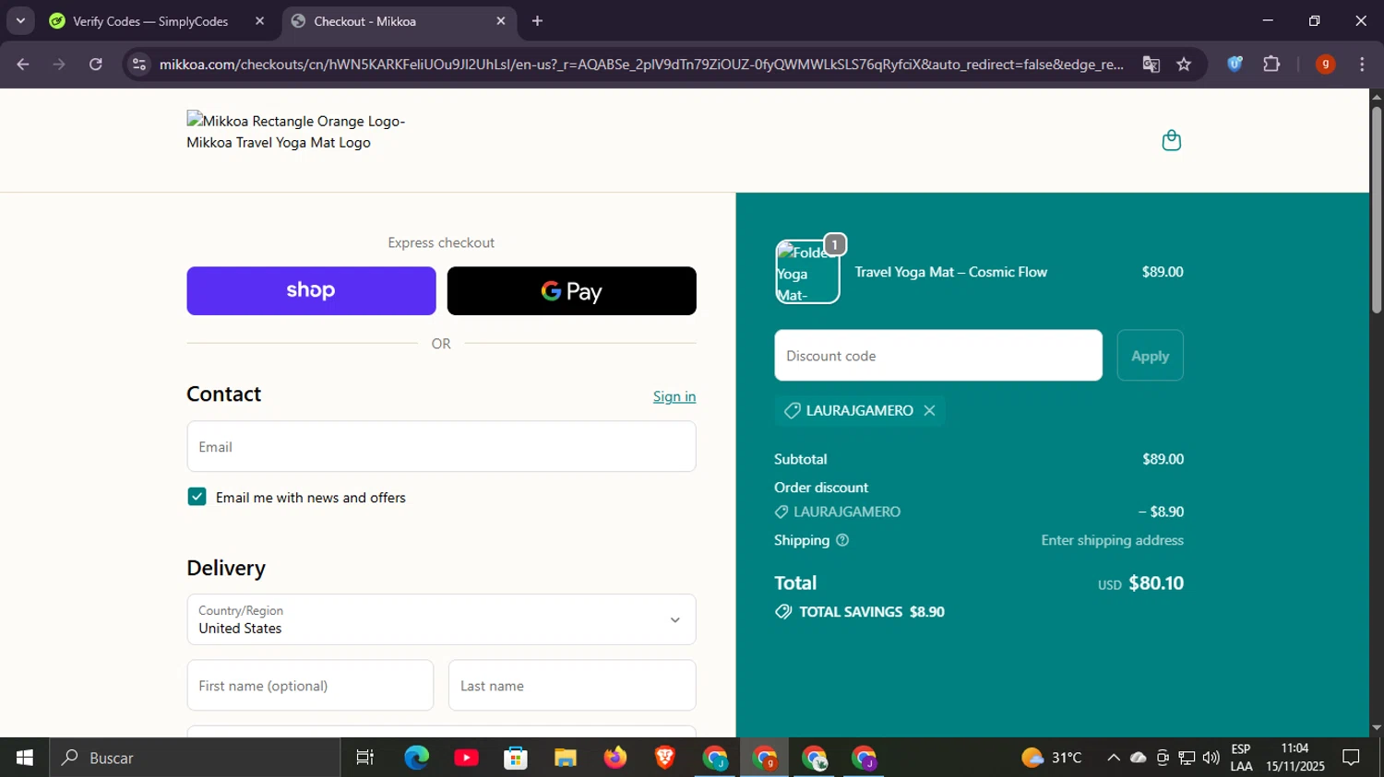
Task: Open the tab search dropdown arrow
Action: 20,20
